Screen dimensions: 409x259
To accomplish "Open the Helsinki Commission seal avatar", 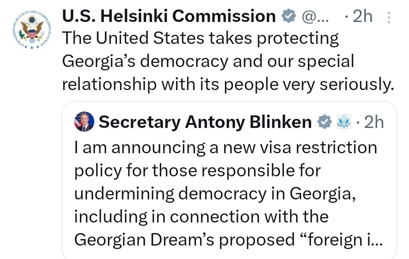I will [32, 29].
